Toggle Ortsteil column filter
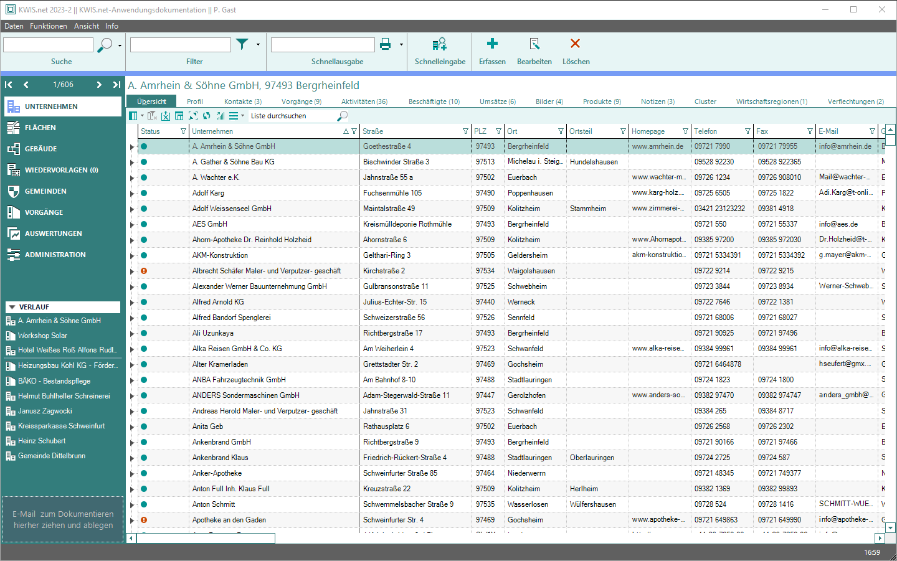Image resolution: width=897 pixels, height=561 pixels. (x=623, y=131)
